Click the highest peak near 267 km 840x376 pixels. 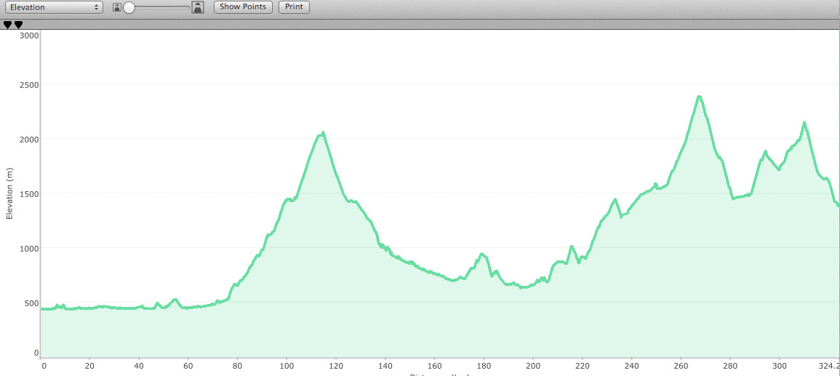tap(699, 97)
